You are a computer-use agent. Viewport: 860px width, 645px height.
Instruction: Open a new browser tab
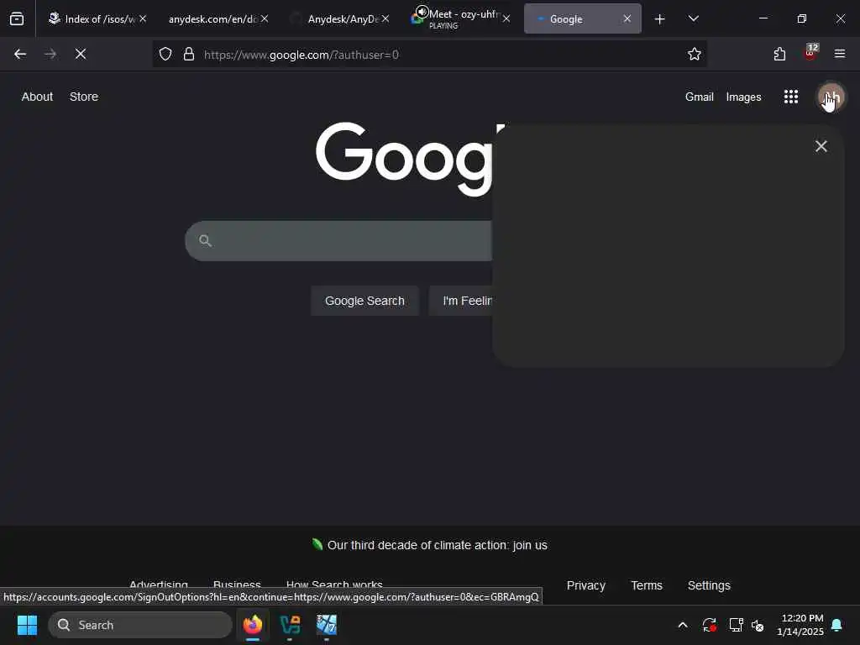660,19
